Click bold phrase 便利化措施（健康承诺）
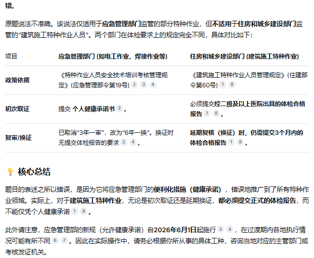The image size is (314, 258). pos(187,189)
